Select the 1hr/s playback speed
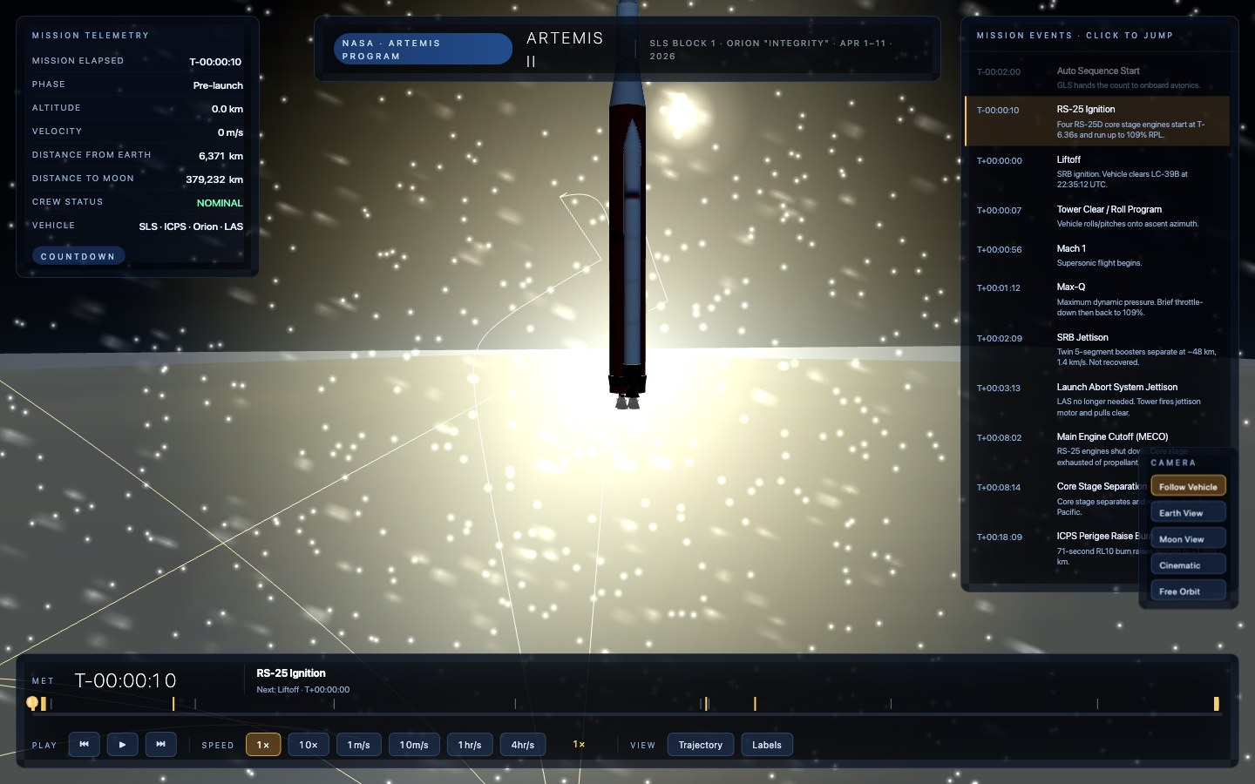1255x784 pixels. 470,745
